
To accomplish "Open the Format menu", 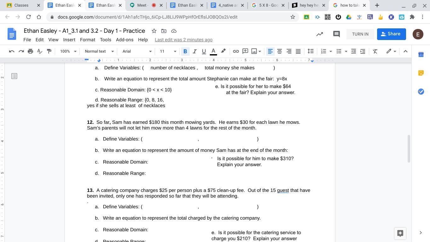I will (x=88, y=40).
